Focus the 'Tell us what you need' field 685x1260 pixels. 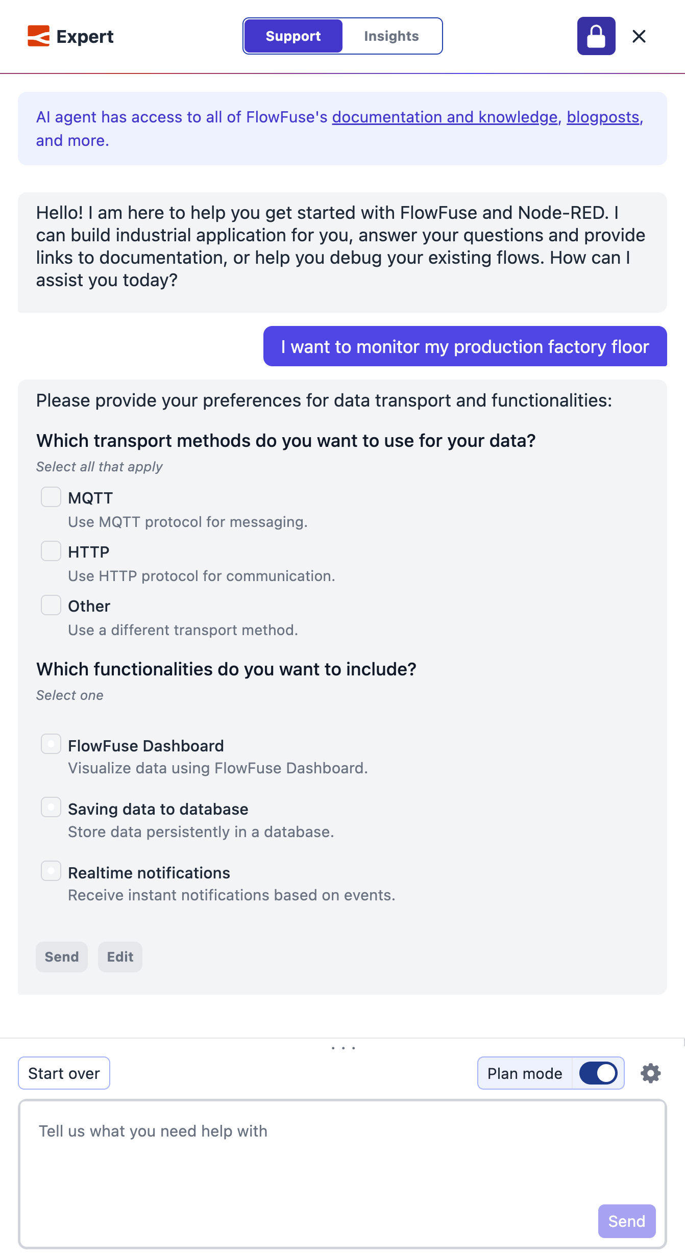(x=342, y=1174)
